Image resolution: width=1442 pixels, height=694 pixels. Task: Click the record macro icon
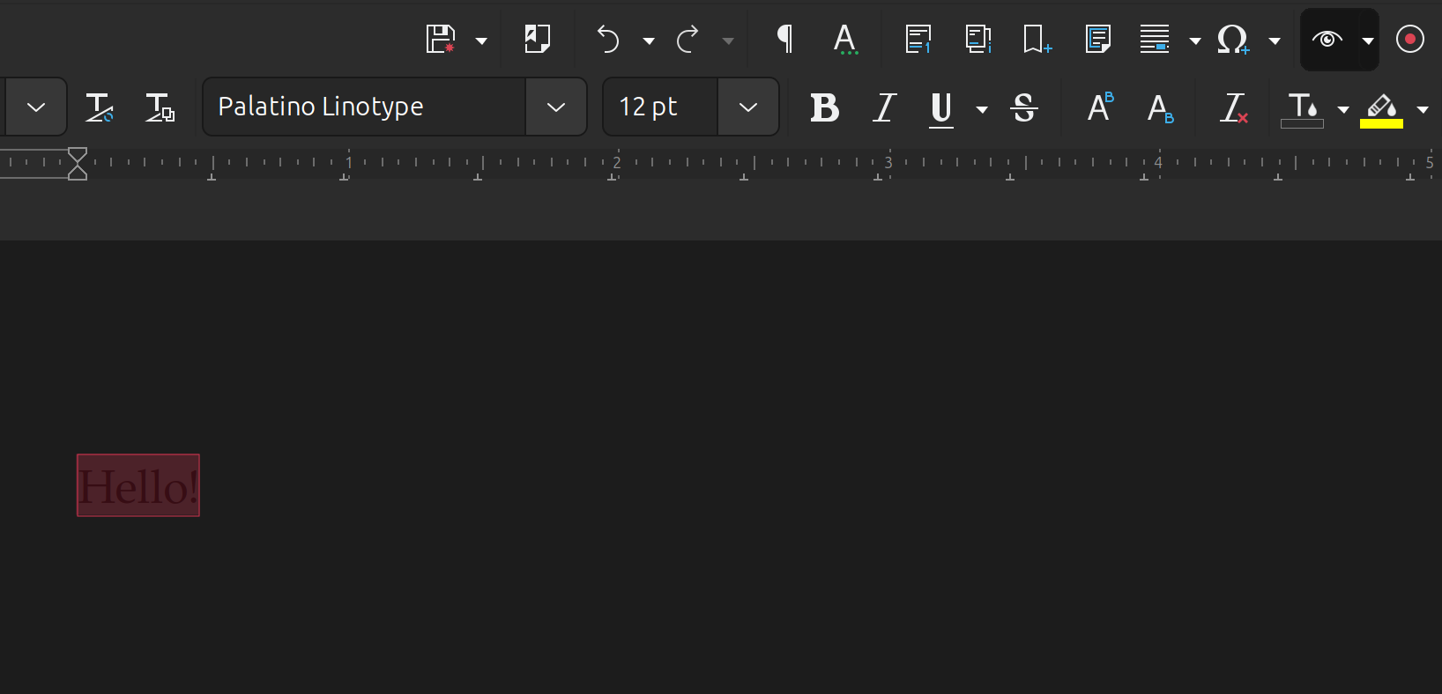click(x=1410, y=40)
